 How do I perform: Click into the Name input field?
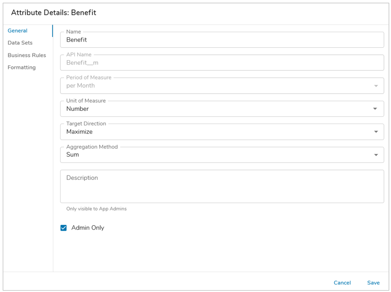pyautogui.click(x=221, y=40)
